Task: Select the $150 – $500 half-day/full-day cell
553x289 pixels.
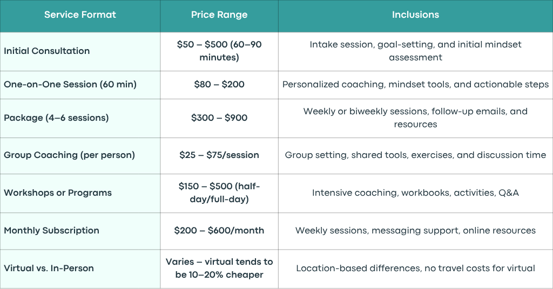Action: (219, 193)
